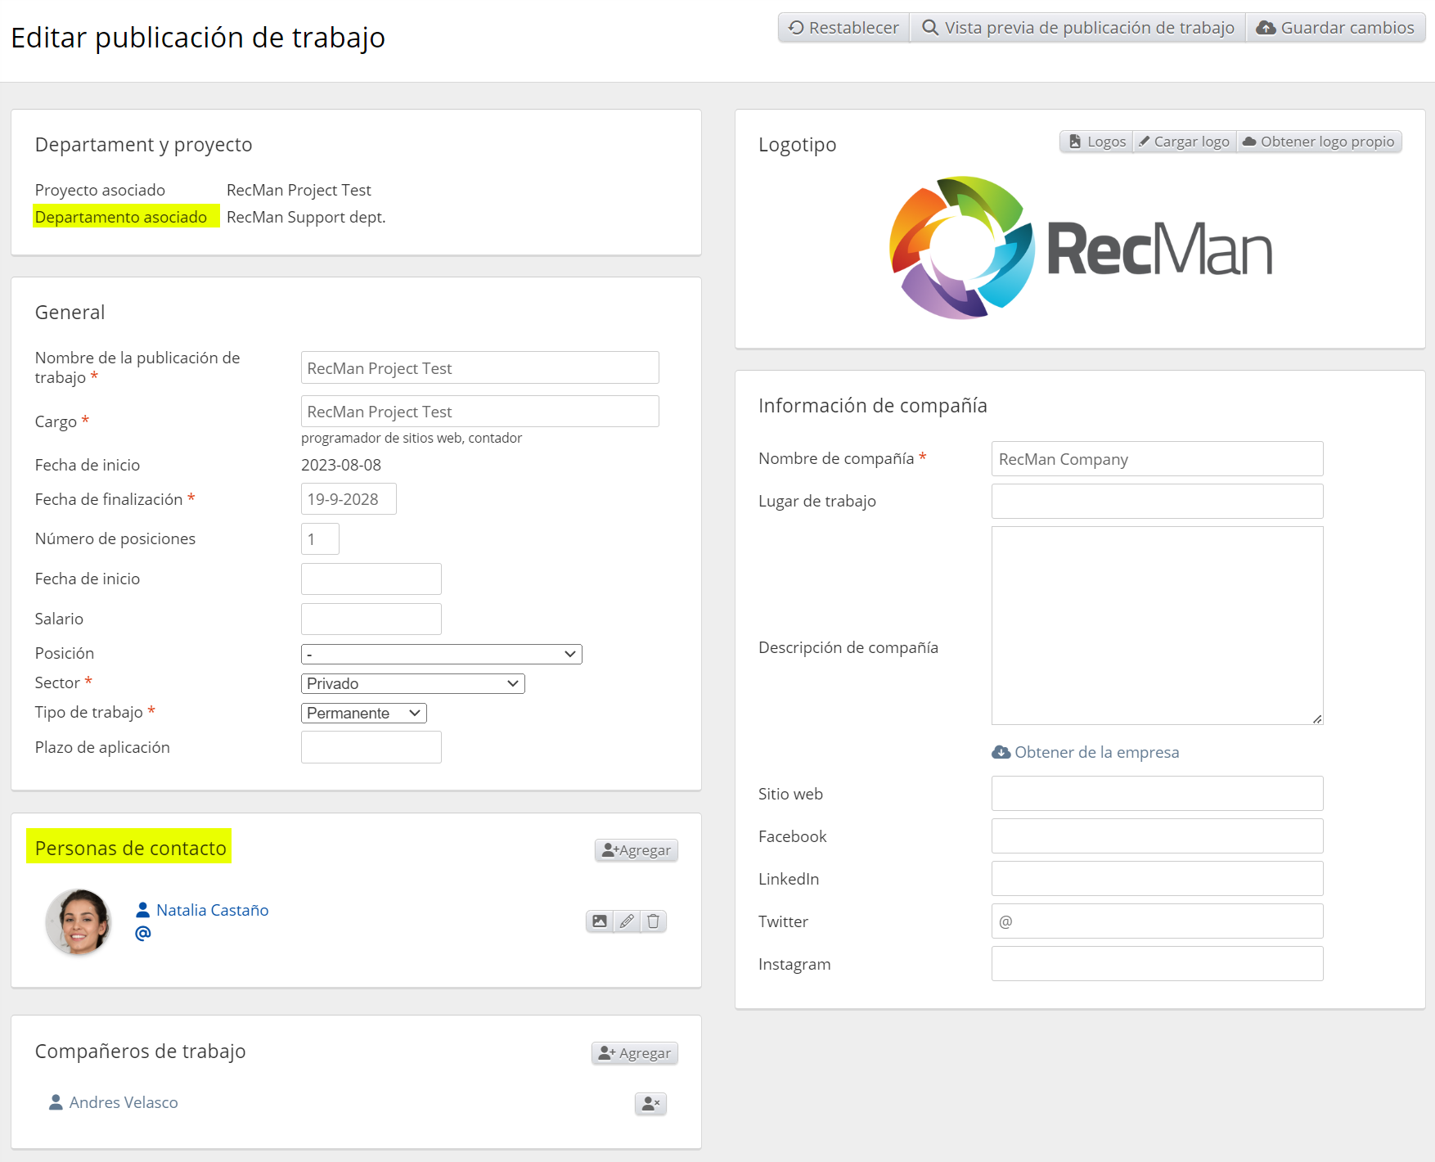This screenshot has height=1162, width=1435.
Task: Click Obtener logo propio button
Action: pyautogui.click(x=1319, y=142)
